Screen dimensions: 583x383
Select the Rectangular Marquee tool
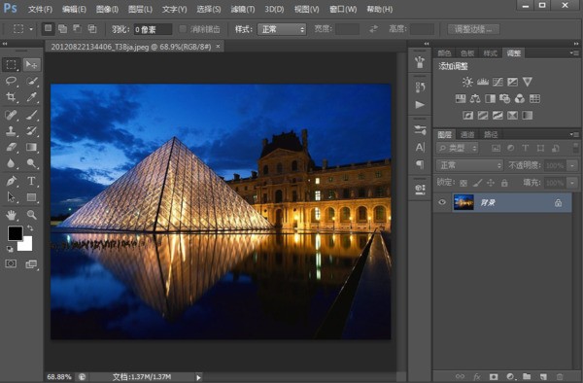point(11,65)
